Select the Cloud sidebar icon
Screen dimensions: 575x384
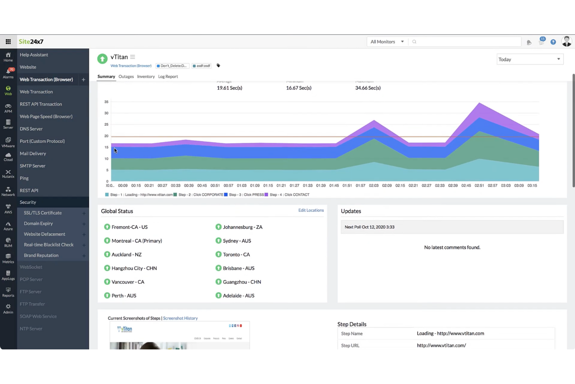(x=8, y=157)
